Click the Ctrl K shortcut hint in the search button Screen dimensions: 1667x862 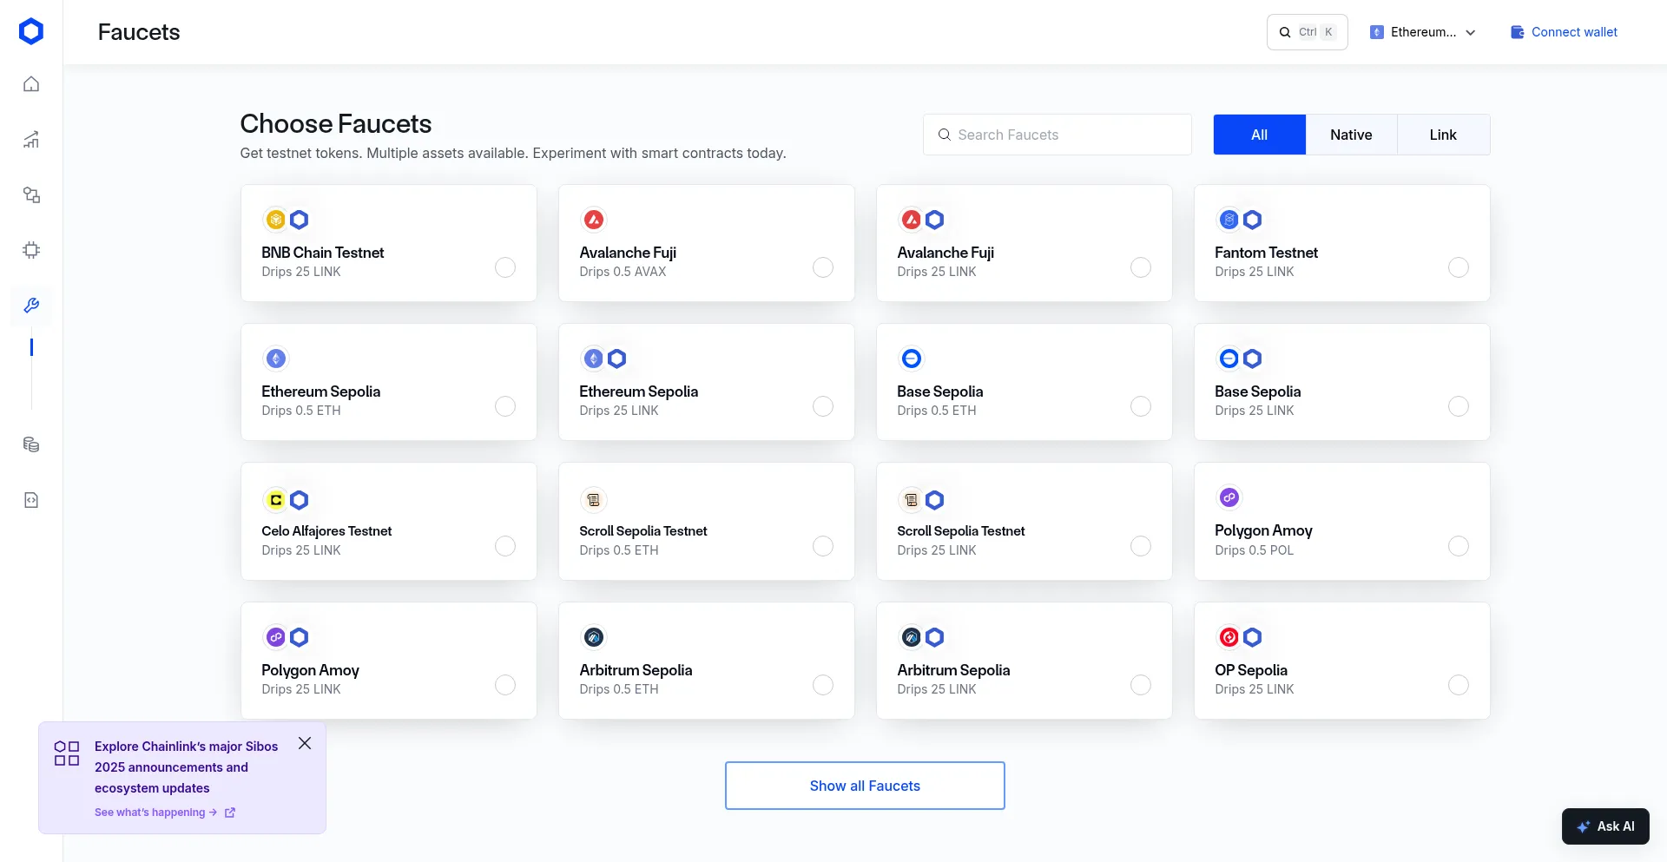(x=1316, y=32)
